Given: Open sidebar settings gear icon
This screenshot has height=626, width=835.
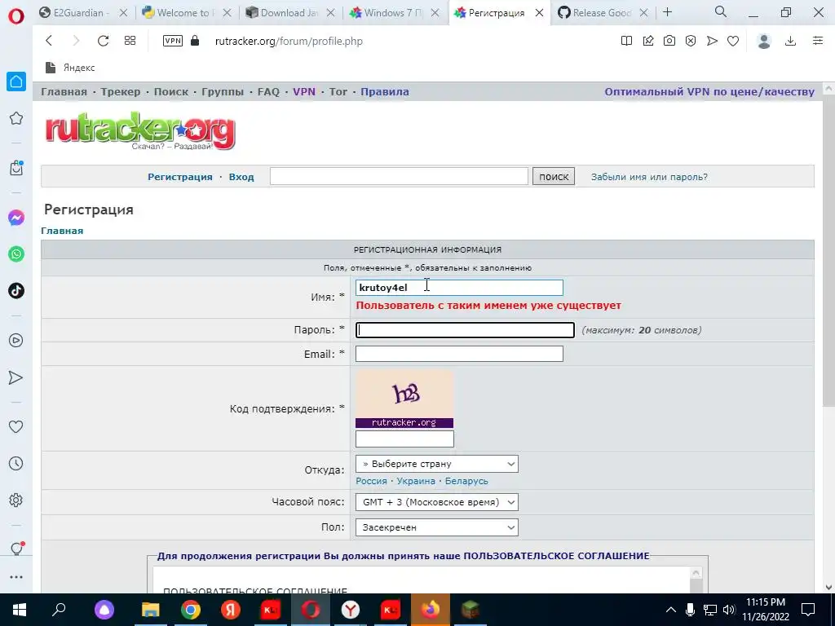Looking at the screenshot, I should (16, 500).
